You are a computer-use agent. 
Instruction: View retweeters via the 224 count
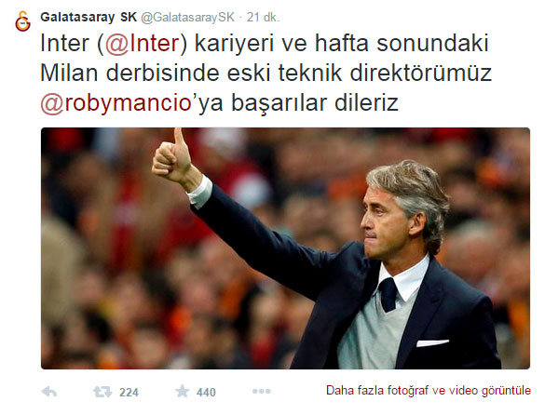pos(129,393)
